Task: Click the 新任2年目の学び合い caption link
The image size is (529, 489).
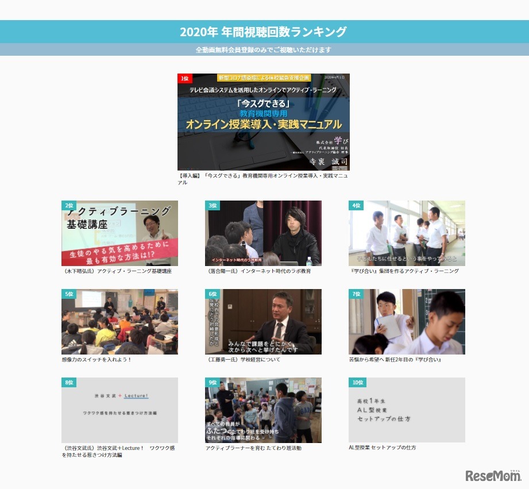Action: (396, 360)
